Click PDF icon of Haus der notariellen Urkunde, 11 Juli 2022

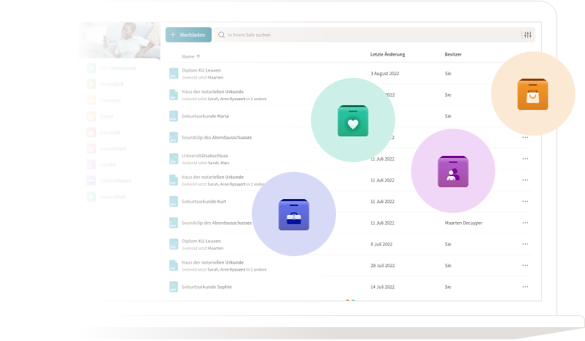pos(173,180)
